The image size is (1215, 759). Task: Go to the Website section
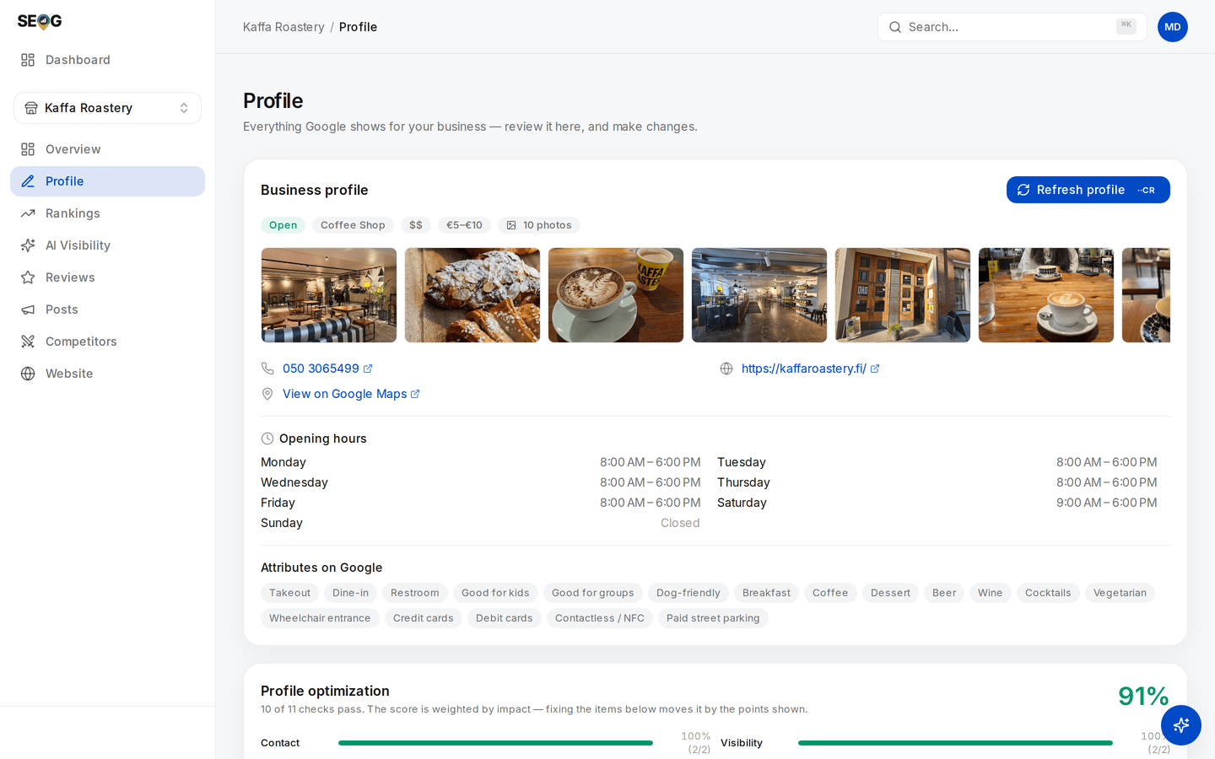[107, 374]
